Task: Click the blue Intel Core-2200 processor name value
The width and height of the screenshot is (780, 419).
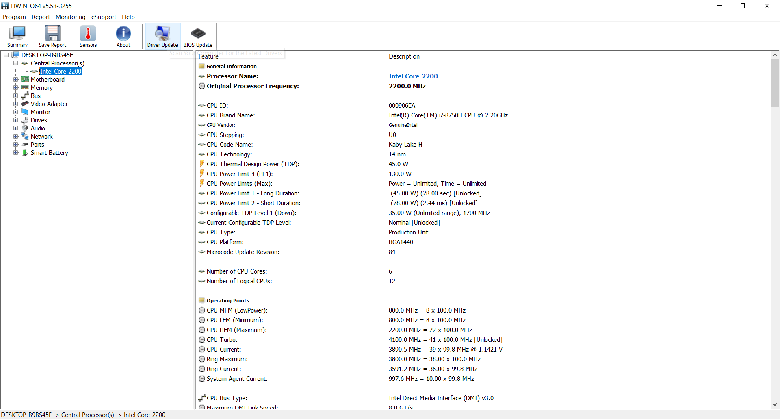Action: tap(413, 76)
